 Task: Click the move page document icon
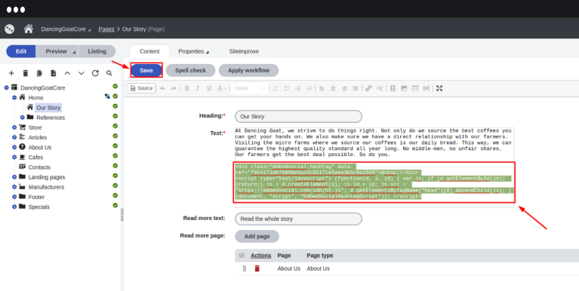tap(53, 73)
